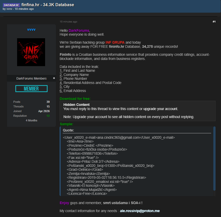This screenshot has width=221, height=217.
Task: Click the bold 34,375 record count
Action: (x=147, y=47)
